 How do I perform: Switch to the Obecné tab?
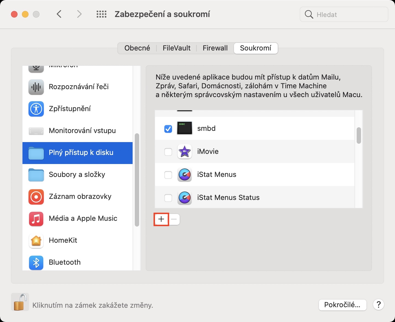(137, 48)
